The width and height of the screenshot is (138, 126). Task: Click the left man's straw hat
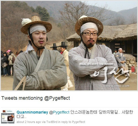click(36, 25)
